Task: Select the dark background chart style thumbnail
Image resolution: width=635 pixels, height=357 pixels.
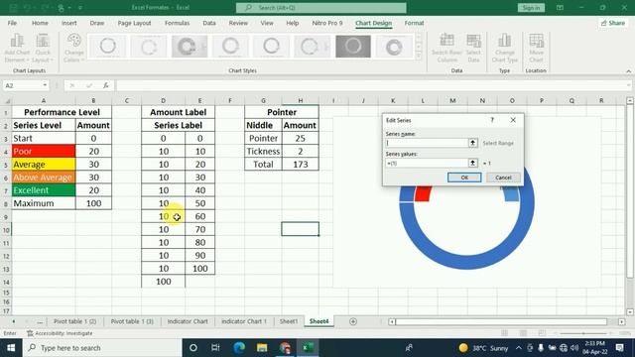Action: pyautogui.click(x=353, y=47)
